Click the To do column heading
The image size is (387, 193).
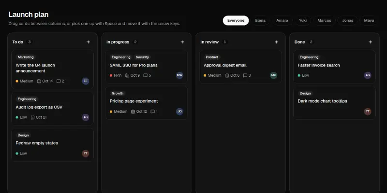(18, 42)
